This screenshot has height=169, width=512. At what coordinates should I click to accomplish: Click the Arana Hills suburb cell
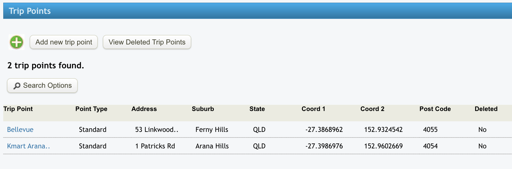(x=212, y=146)
